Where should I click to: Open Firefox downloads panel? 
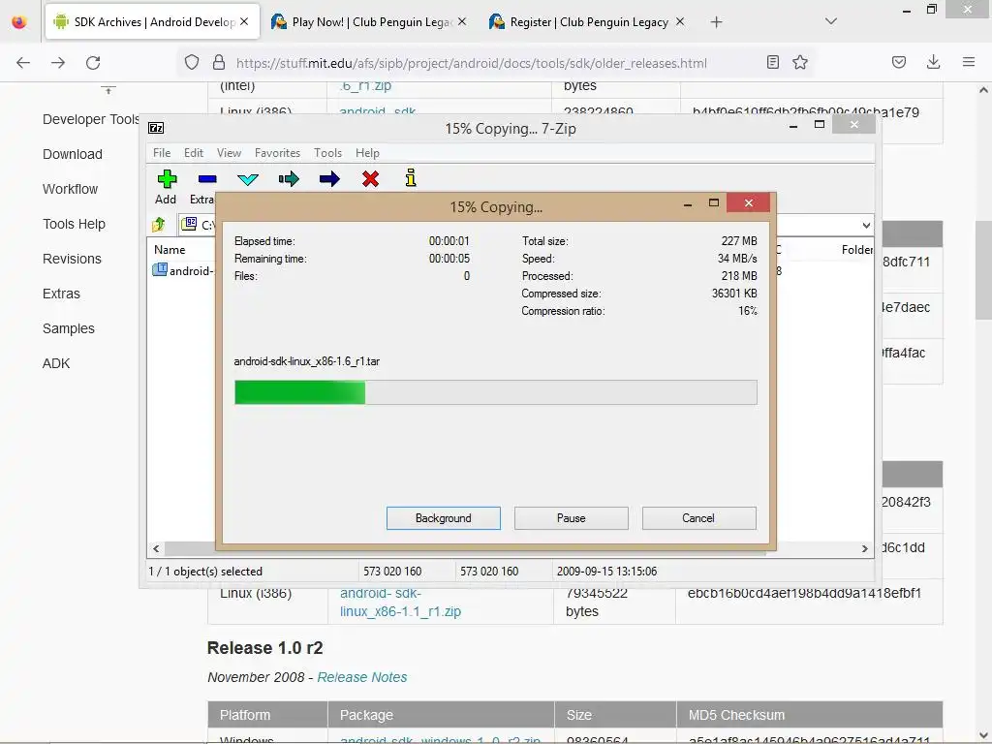(933, 62)
